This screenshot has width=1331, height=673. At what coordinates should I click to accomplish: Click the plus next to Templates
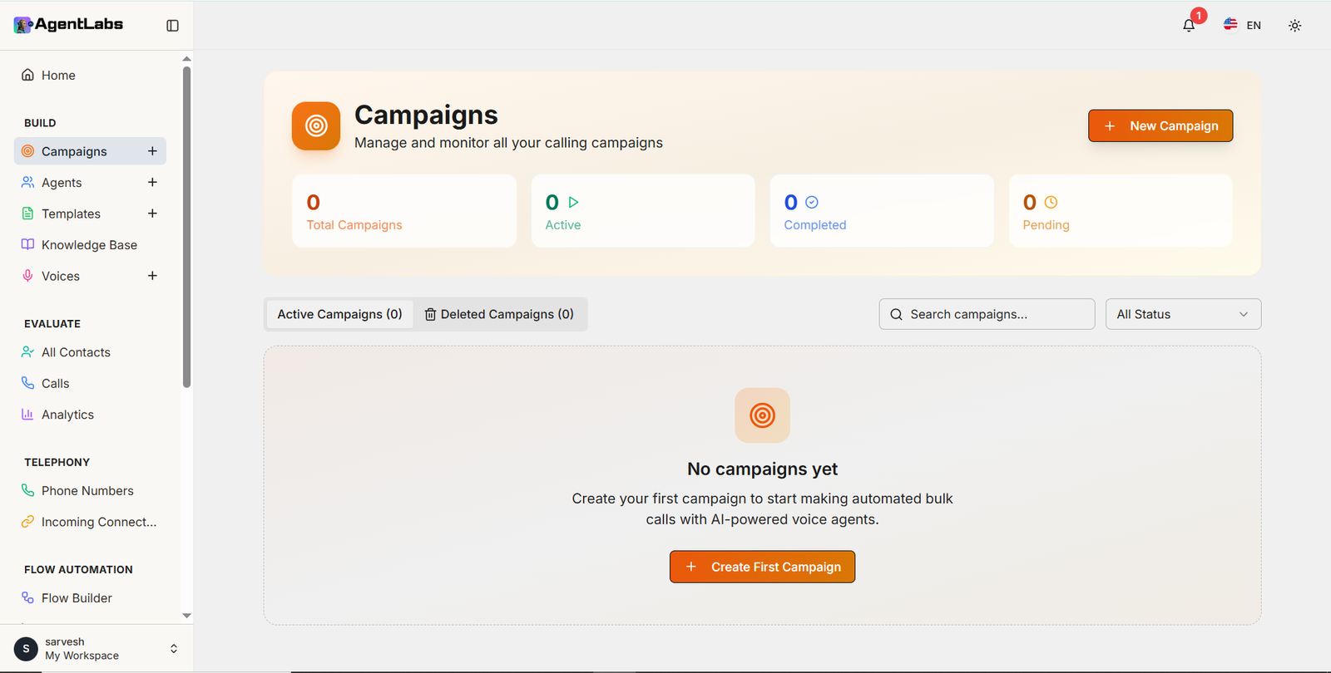pyautogui.click(x=152, y=214)
